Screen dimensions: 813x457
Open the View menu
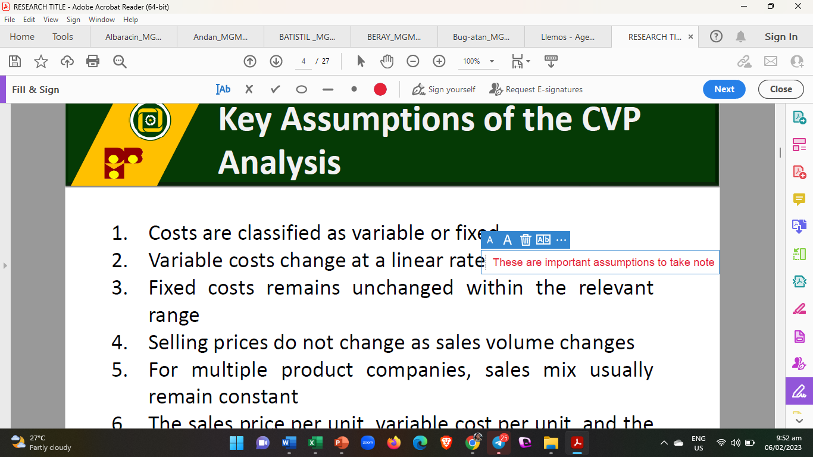51,20
